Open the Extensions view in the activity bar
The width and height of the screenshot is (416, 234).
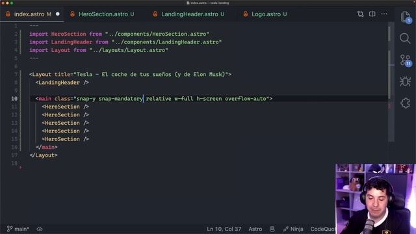point(405,103)
